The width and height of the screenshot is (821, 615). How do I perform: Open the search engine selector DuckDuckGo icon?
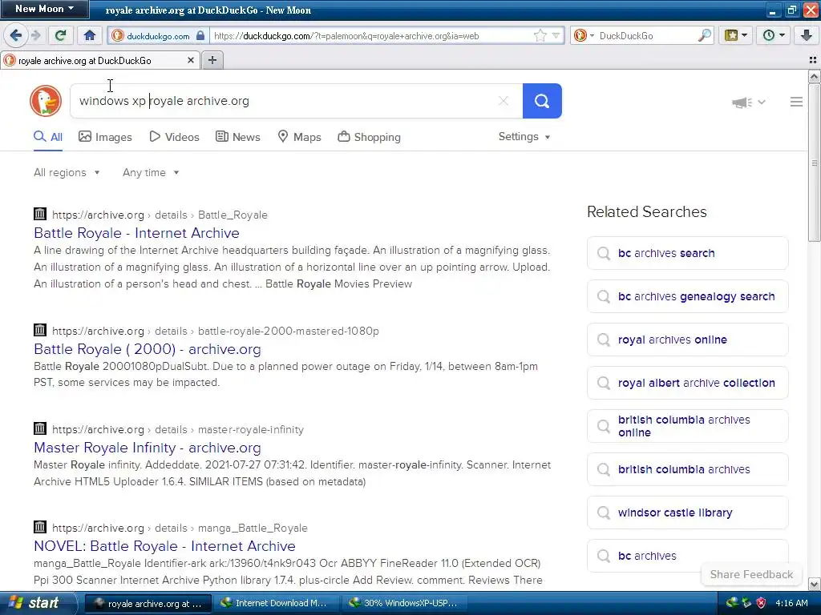coord(584,35)
